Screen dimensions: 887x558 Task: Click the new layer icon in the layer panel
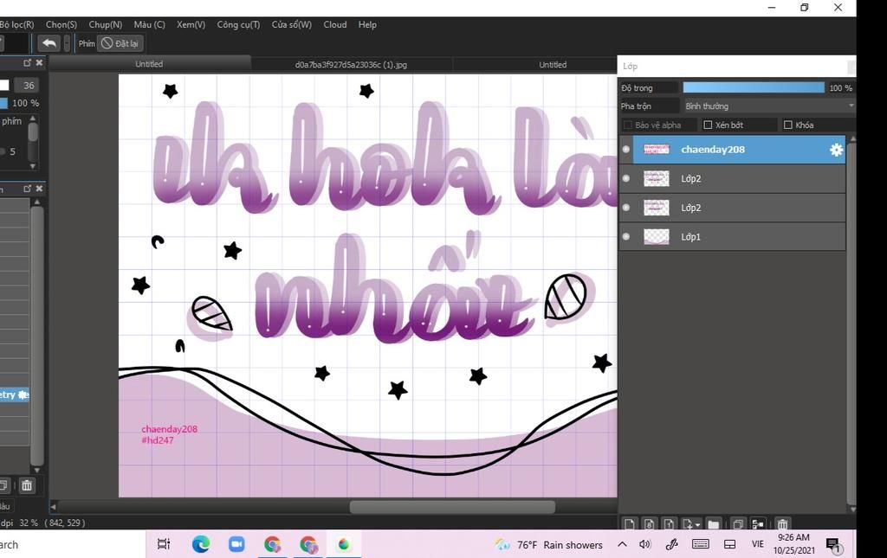click(x=630, y=524)
